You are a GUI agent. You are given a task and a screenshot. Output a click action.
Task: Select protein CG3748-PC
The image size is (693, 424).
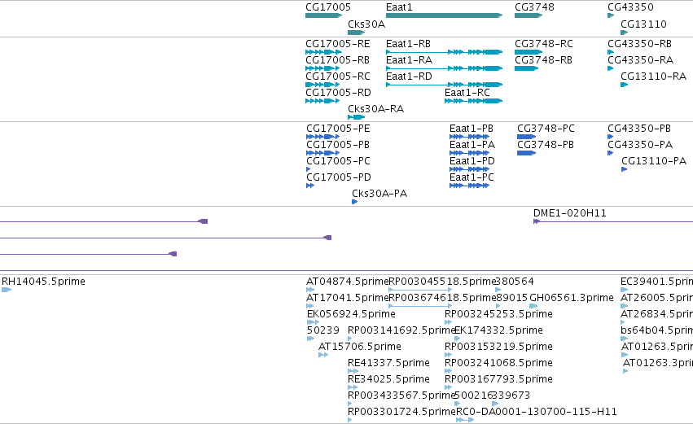click(546, 129)
